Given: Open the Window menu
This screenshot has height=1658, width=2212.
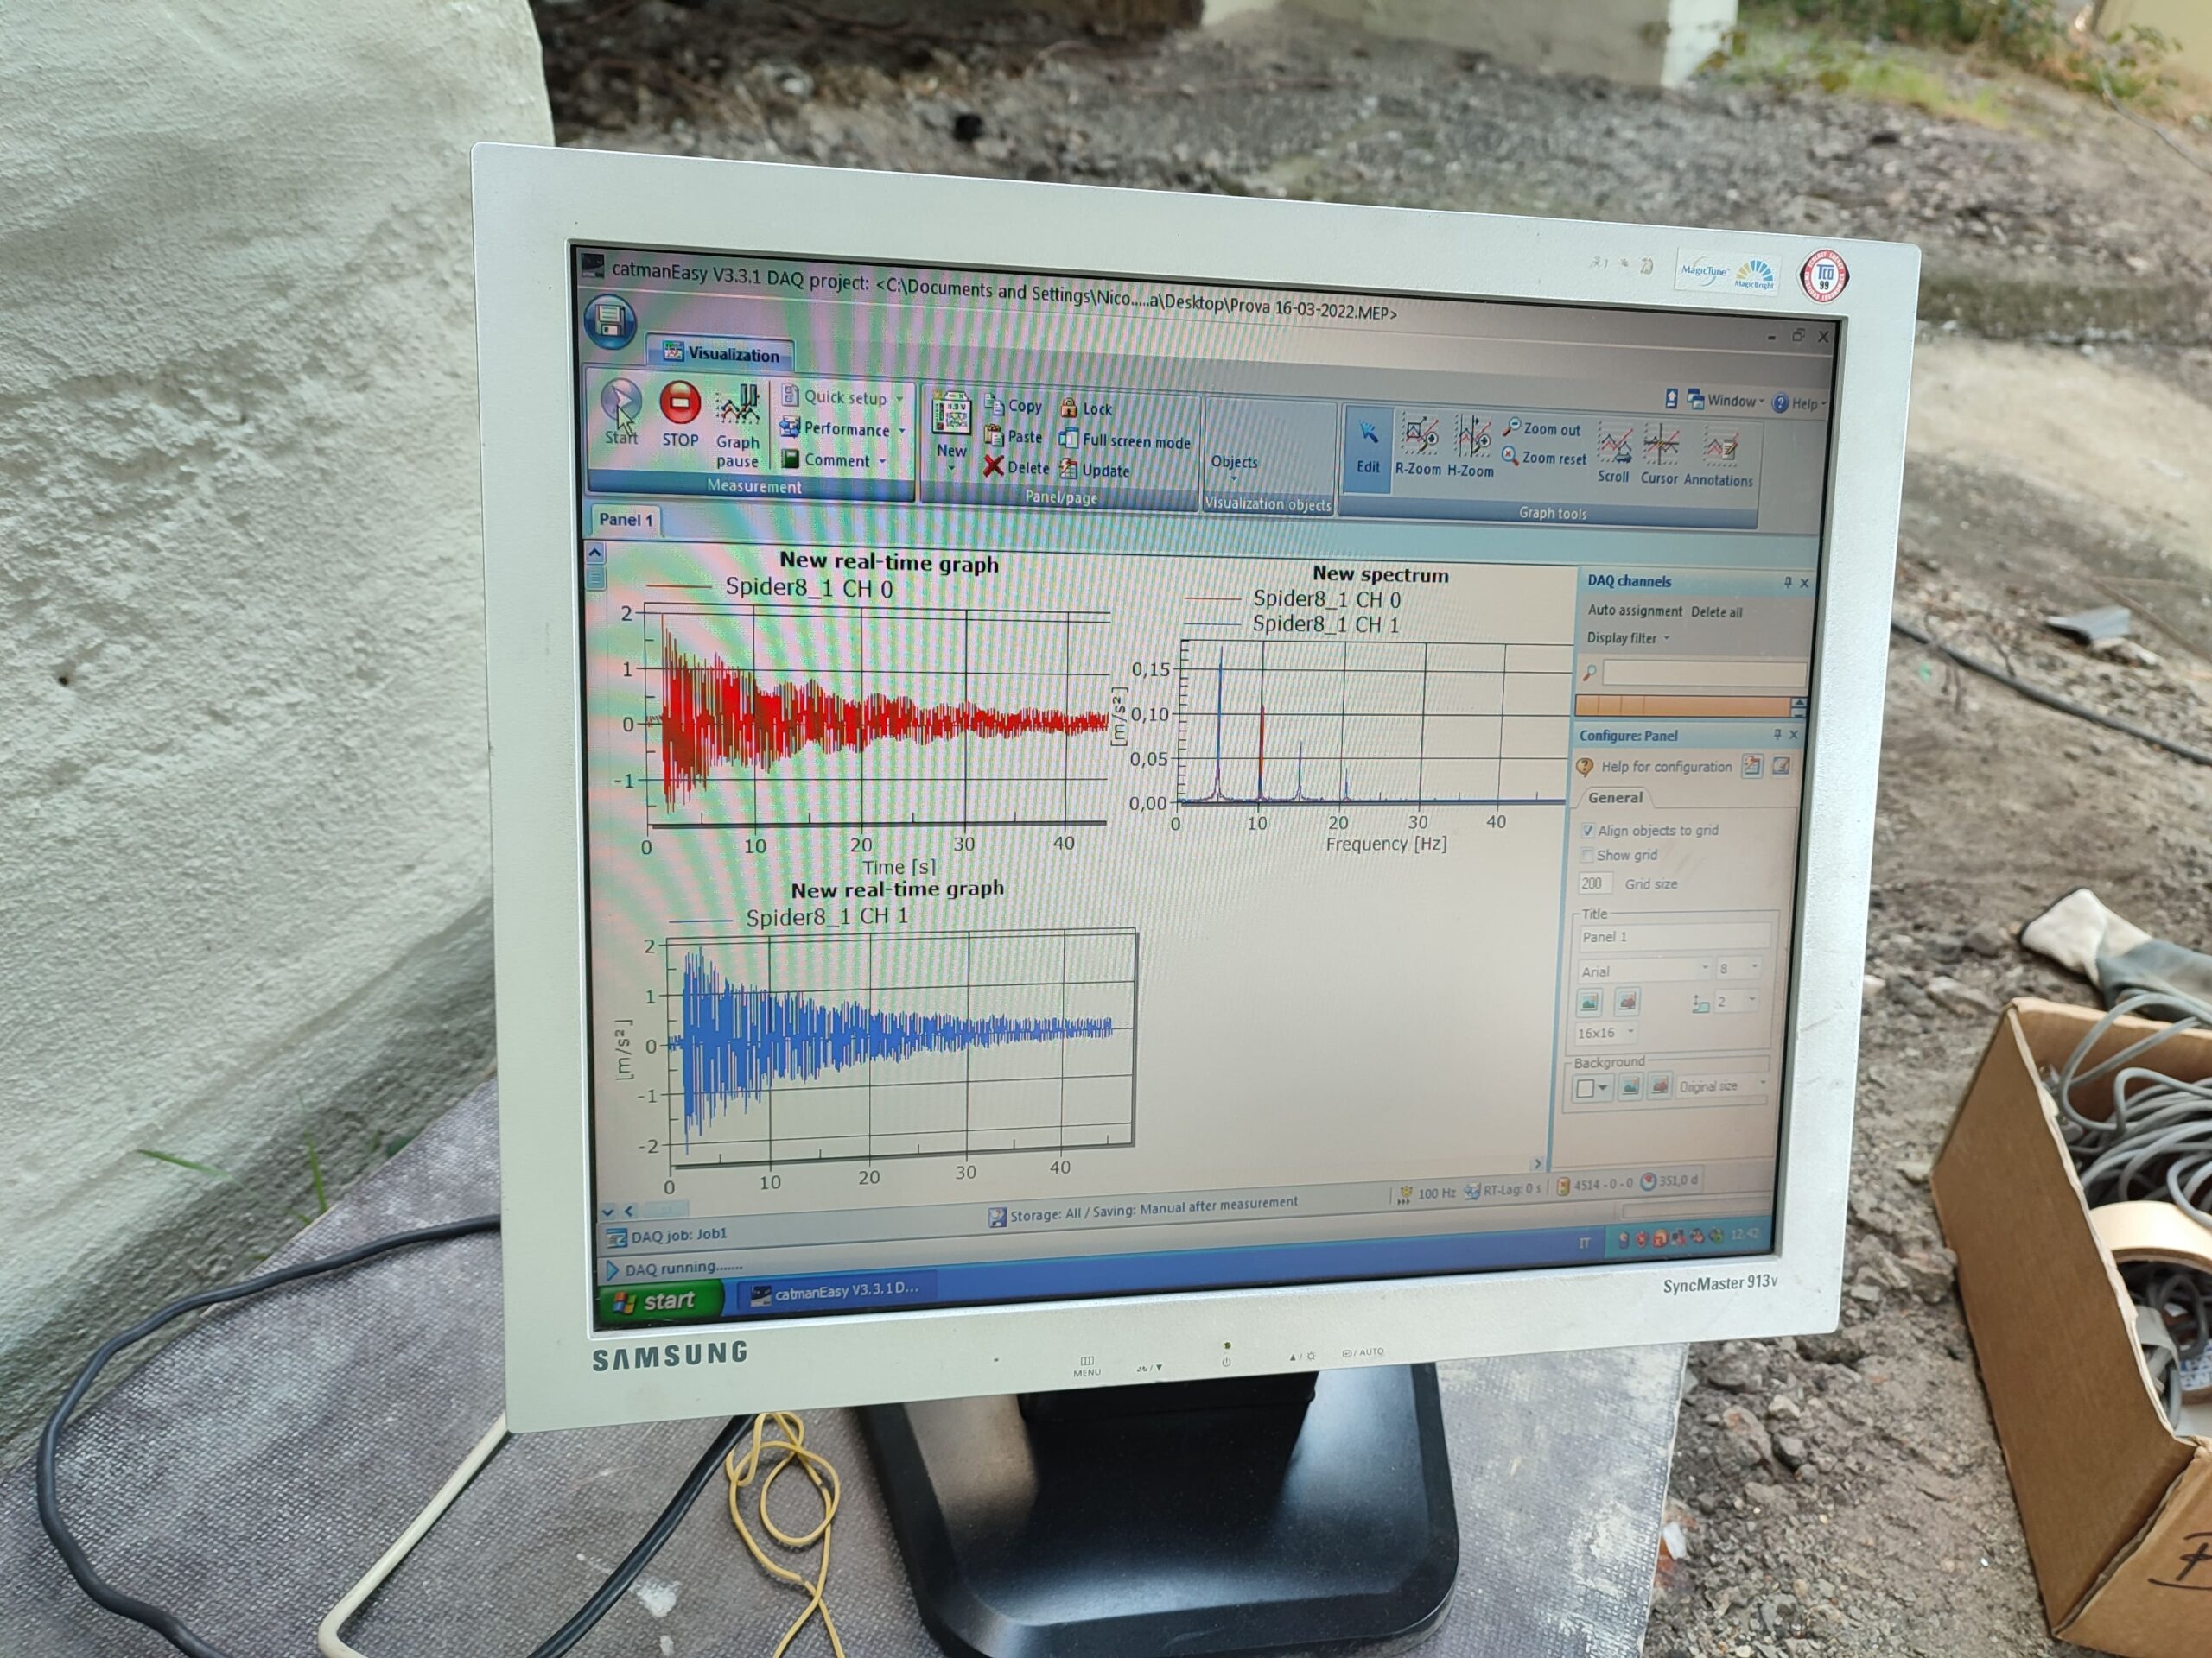Looking at the screenshot, I should pyautogui.click(x=1726, y=401).
